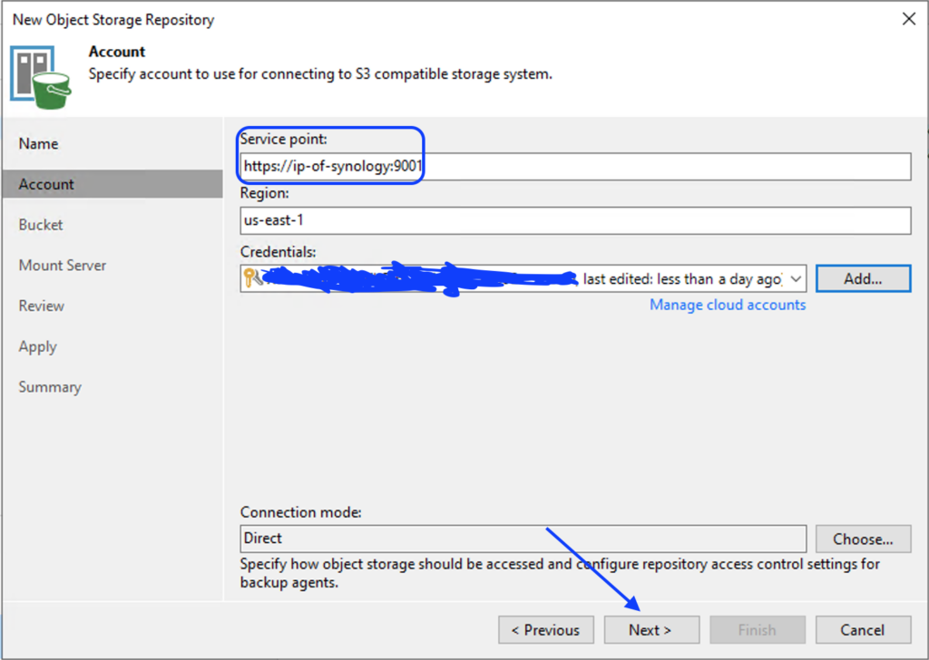
Task: Jump to the Bucket wizard step
Action: pyautogui.click(x=41, y=225)
